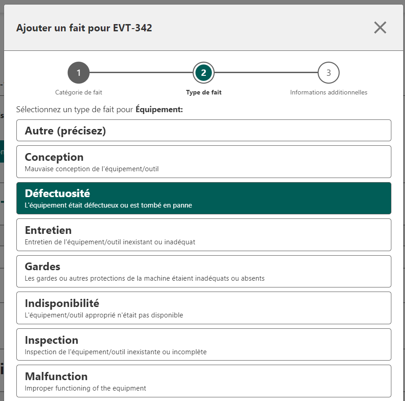Choose the Gardes fact type
Viewport: 405px width, 401px height.
204,271
